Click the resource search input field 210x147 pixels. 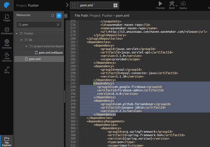tap(38, 25)
